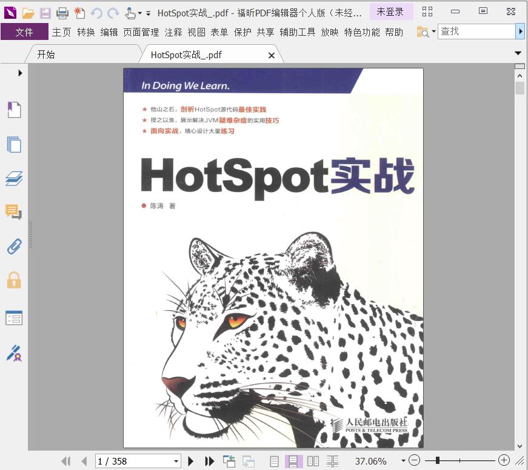Switch to the 注释 ribbon tab

[x=173, y=32]
